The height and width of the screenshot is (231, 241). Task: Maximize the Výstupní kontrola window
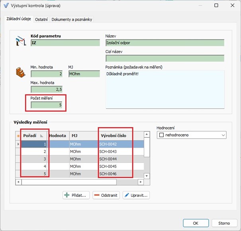(216, 6)
